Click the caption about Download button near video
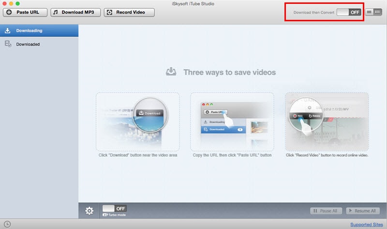Screen dimensions: 387x229 pos(138,155)
